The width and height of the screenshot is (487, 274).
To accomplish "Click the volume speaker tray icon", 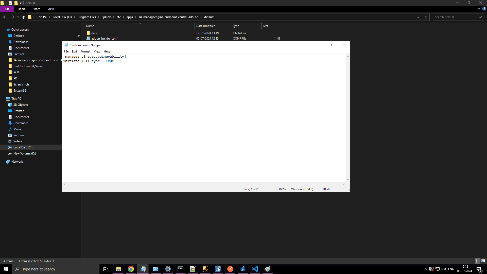I will tap(444, 269).
